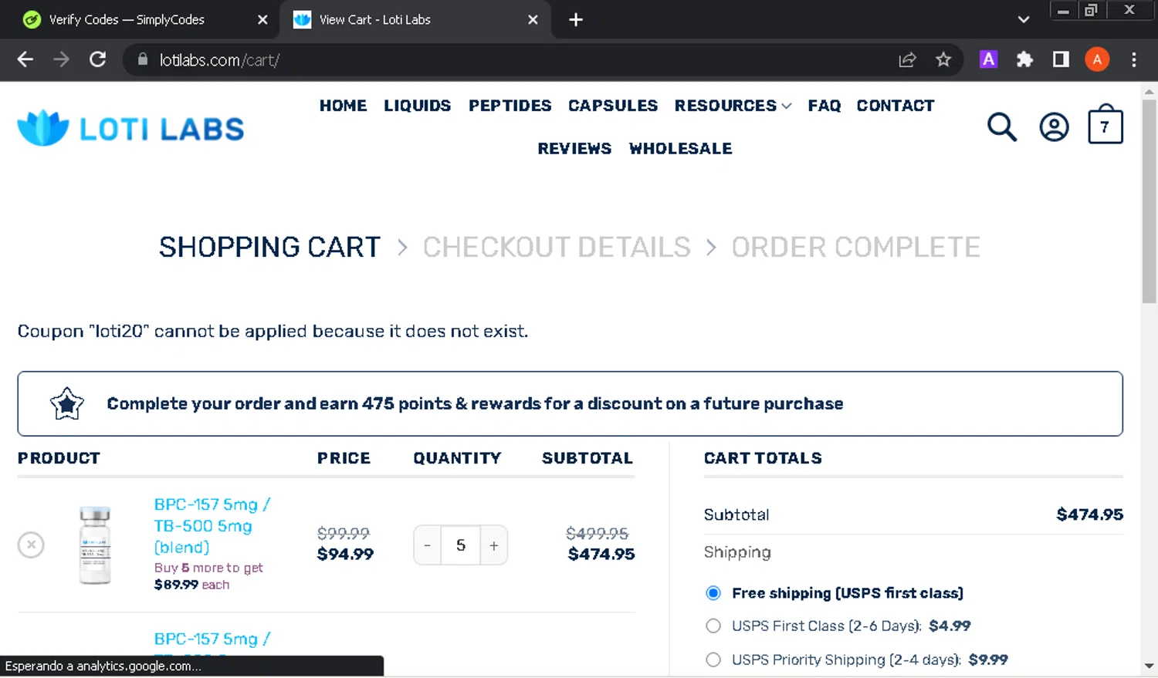
Task: Go to Checkout Details step
Action: point(557,248)
